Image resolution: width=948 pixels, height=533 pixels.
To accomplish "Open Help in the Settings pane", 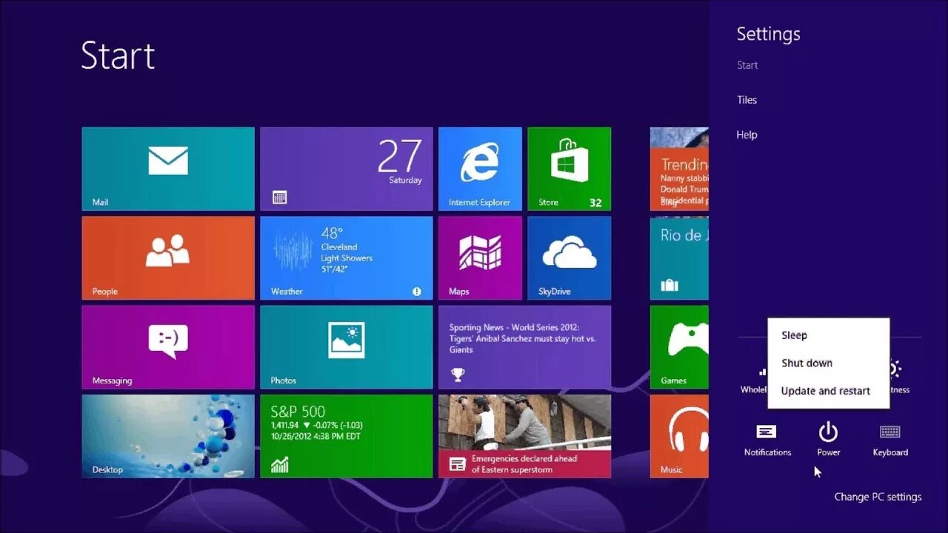I will point(747,135).
